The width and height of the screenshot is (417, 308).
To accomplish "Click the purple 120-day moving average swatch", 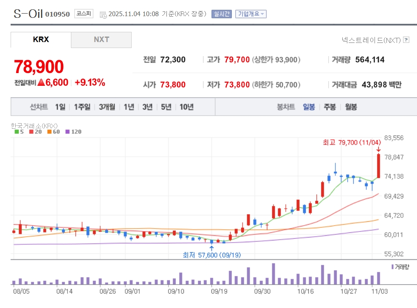I will tap(67, 132).
